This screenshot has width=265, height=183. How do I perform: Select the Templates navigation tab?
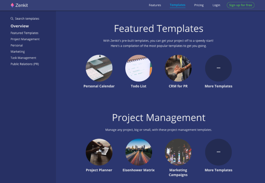(x=178, y=5)
